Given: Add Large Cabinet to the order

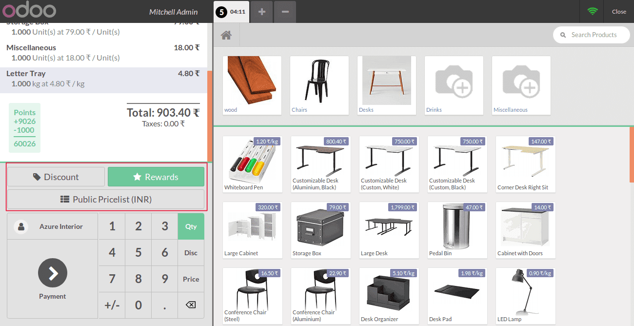Looking at the screenshot, I should pos(252,230).
